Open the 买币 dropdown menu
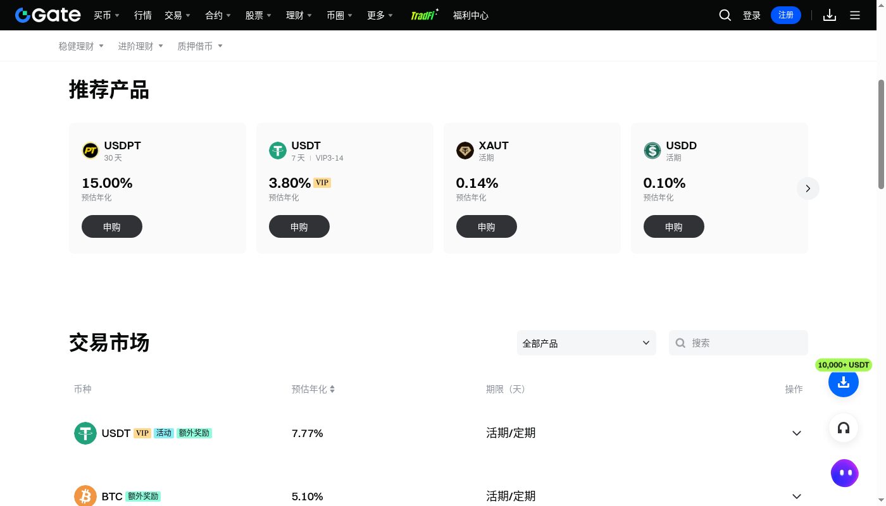The height and width of the screenshot is (506, 886). [106, 15]
